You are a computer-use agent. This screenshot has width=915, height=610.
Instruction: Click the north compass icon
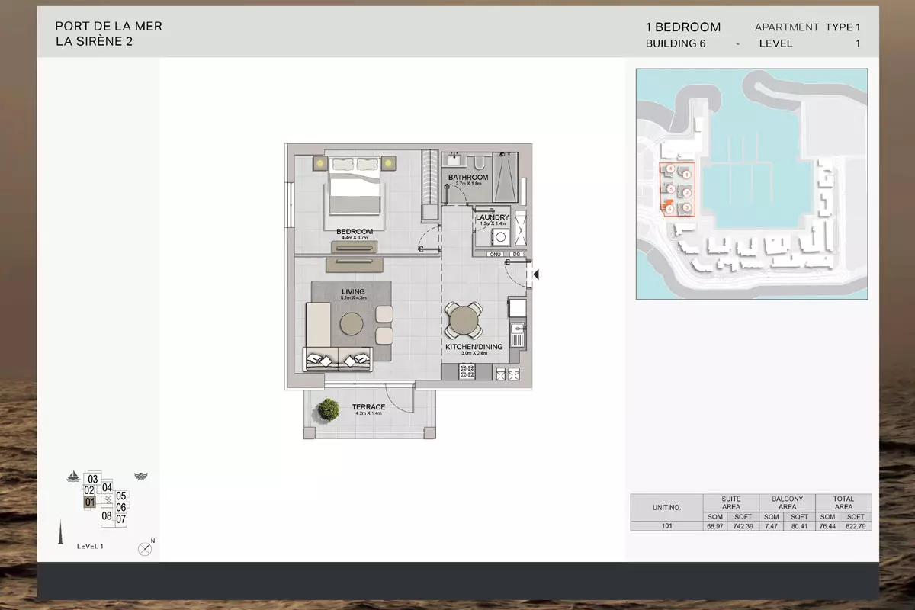click(x=144, y=548)
